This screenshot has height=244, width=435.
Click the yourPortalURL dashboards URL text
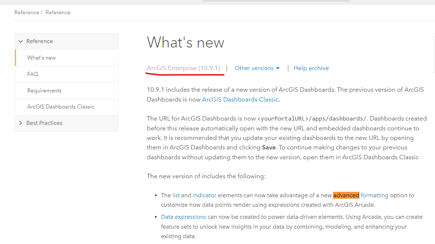[x=312, y=119]
